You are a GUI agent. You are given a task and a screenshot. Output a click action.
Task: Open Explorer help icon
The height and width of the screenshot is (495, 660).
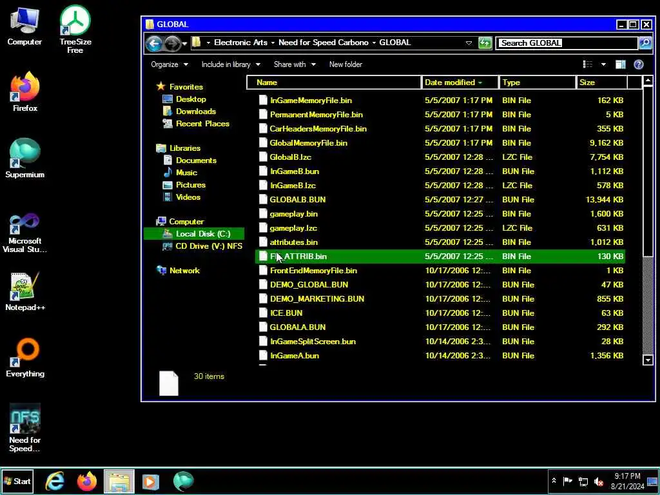coord(639,64)
